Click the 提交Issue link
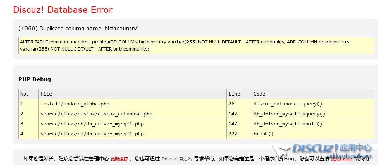This screenshot has height=165, width=378. [x=341, y=159]
